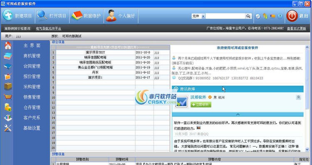Select project row 瑞泽佳园高低压配电柜
The image size is (312, 165).
coord(95,62)
